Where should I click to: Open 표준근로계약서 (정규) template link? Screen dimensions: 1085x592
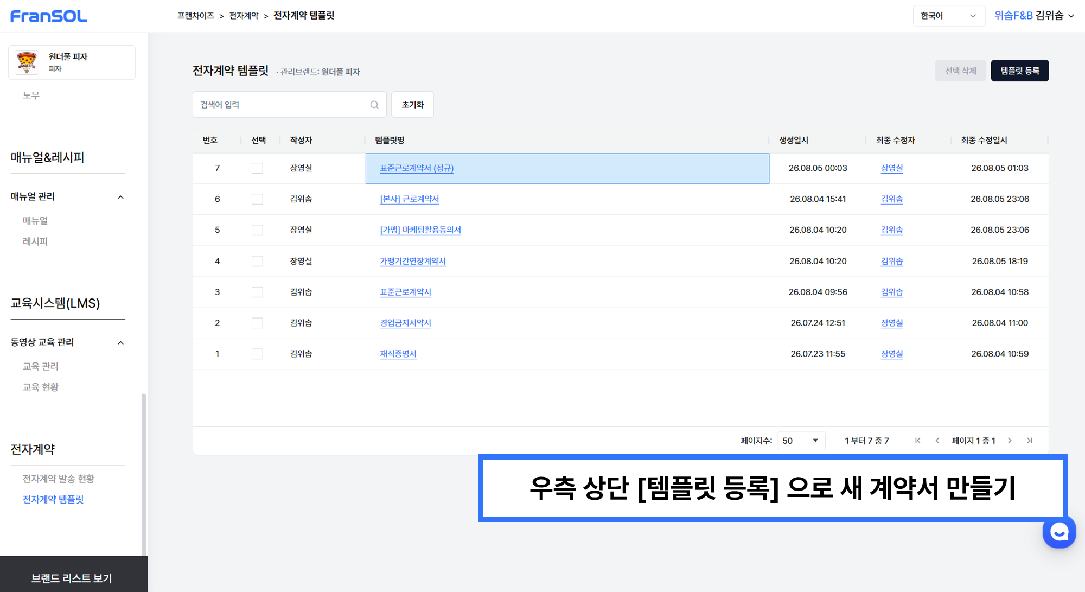(x=417, y=168)
